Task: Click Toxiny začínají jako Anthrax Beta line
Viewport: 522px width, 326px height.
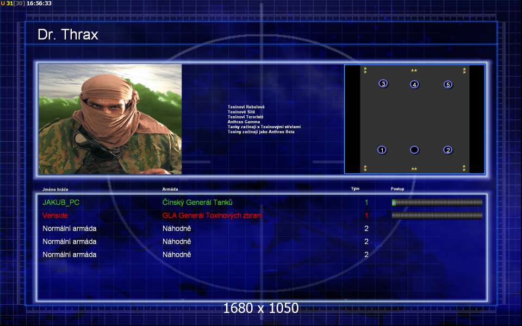Action: pyautogui.click(x=261, y=131)
